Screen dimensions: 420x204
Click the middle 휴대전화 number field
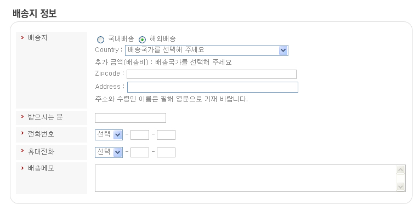pos(140,152)
